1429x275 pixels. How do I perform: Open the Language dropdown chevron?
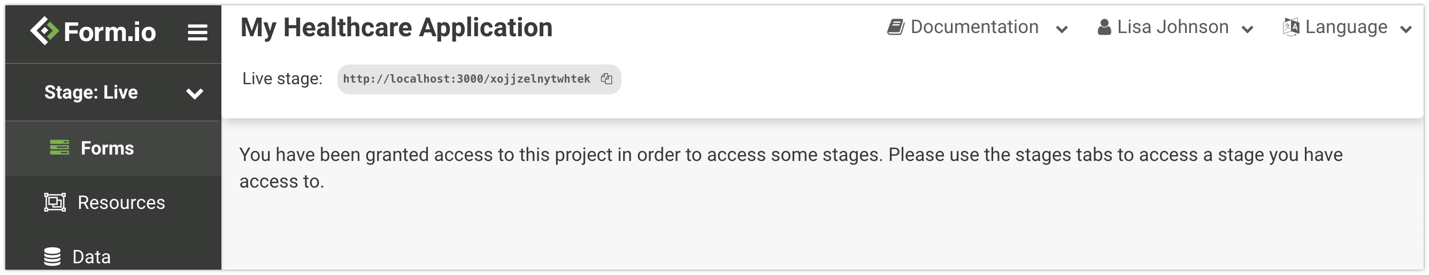click(x=1405, y=29)
